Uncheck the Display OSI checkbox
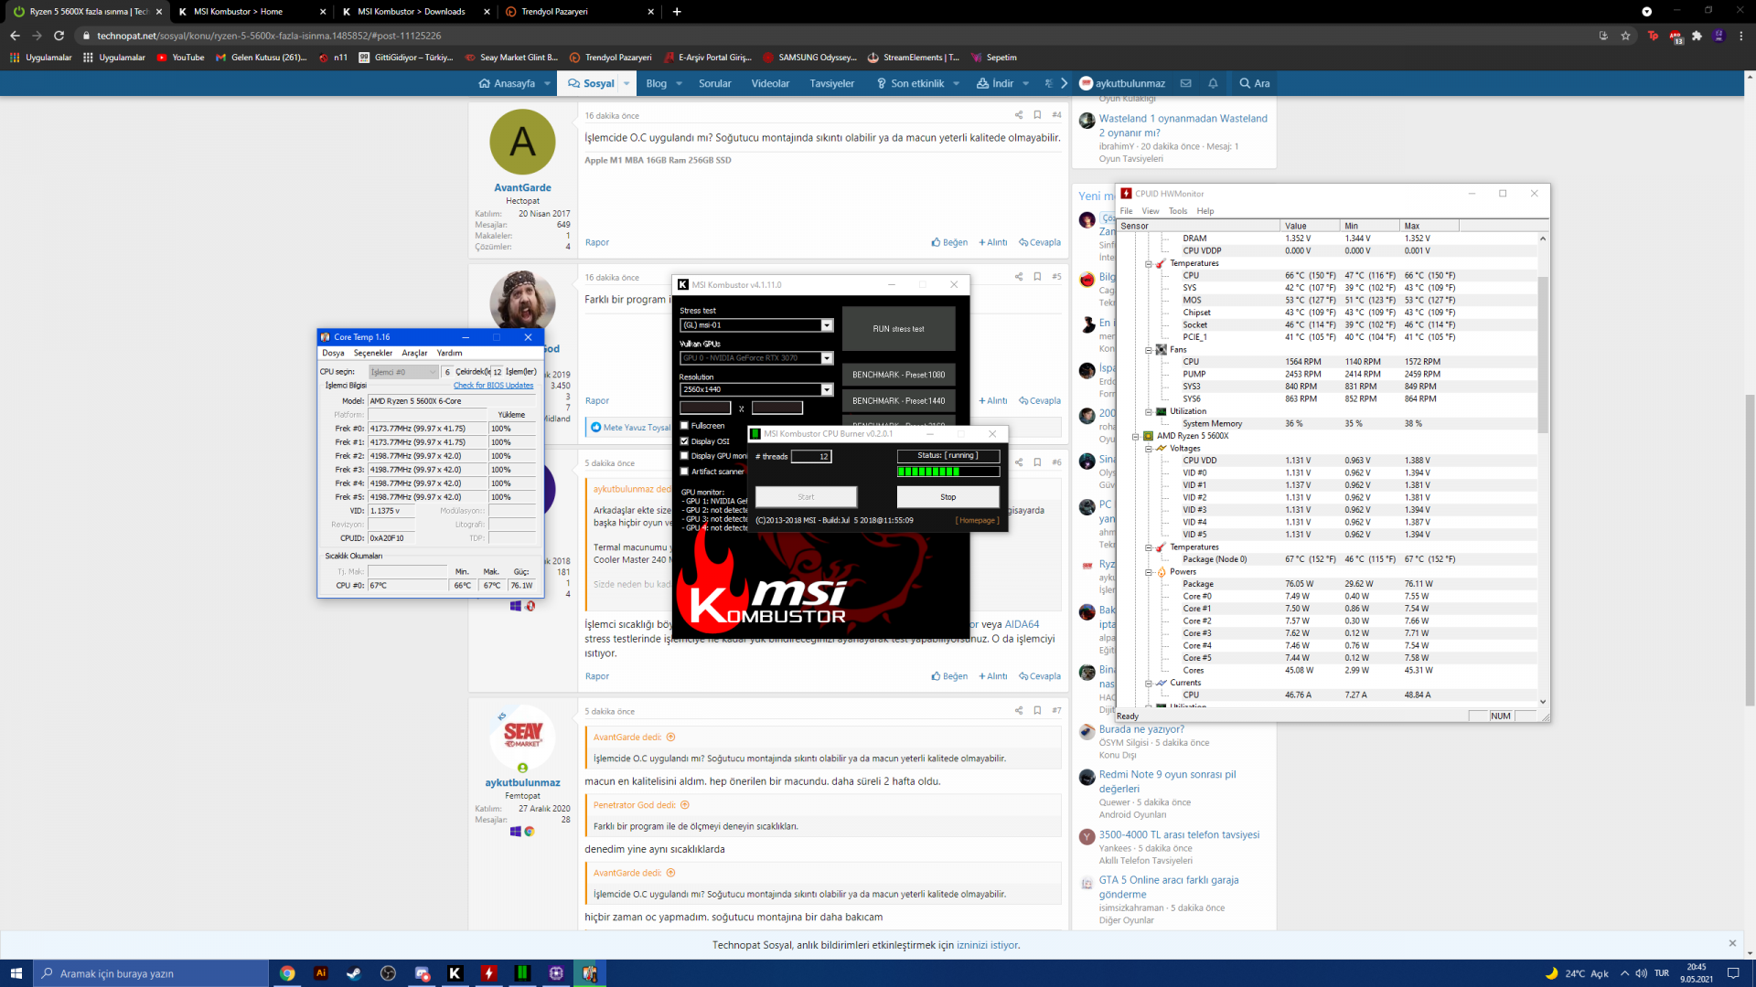 point(684,441)
